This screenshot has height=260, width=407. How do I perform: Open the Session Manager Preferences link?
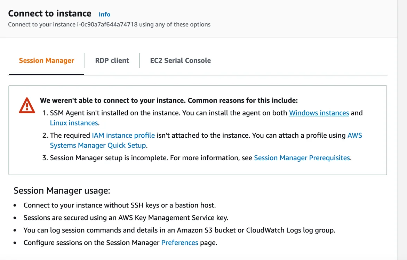tap(179, 243)
